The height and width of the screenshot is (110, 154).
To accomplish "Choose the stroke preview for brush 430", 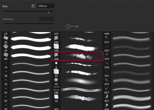I will (132, 106).
